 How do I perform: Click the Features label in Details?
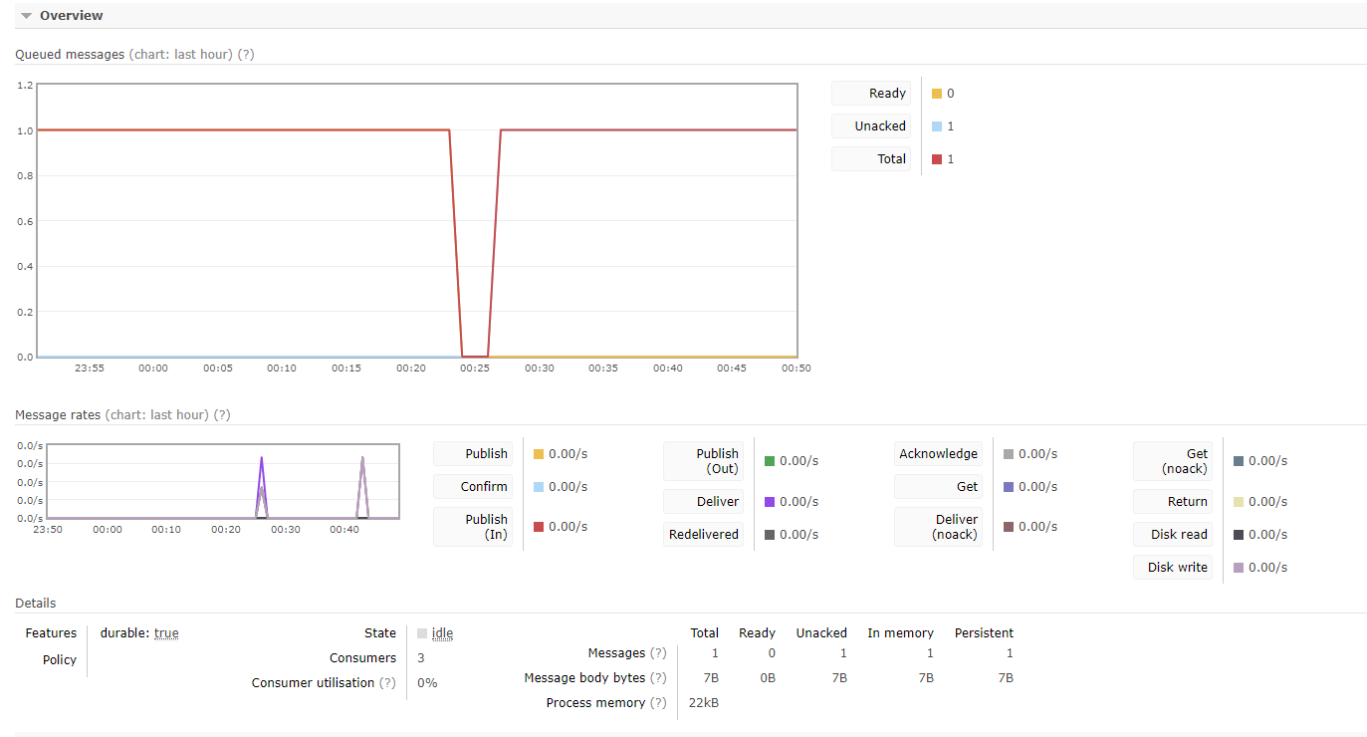pyautogui.click(x=51, y=633)
